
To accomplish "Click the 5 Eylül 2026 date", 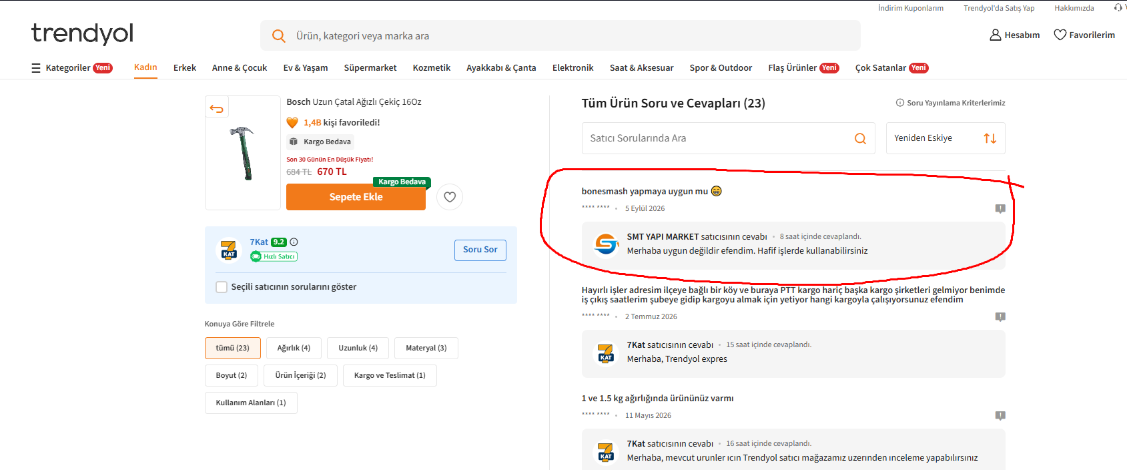I will [645, 208].
